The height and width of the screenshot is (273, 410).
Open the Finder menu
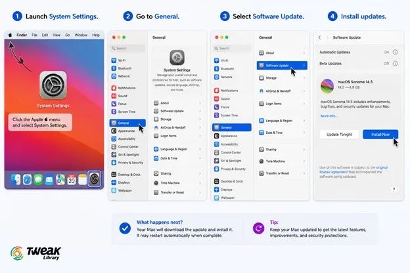(x=22, y=35)
